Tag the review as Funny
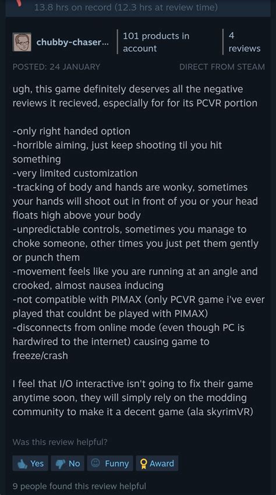276x495 pixels. [110, 464]
